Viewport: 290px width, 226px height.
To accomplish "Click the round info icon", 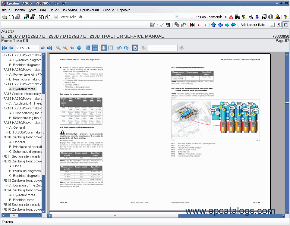I will 271,17.
